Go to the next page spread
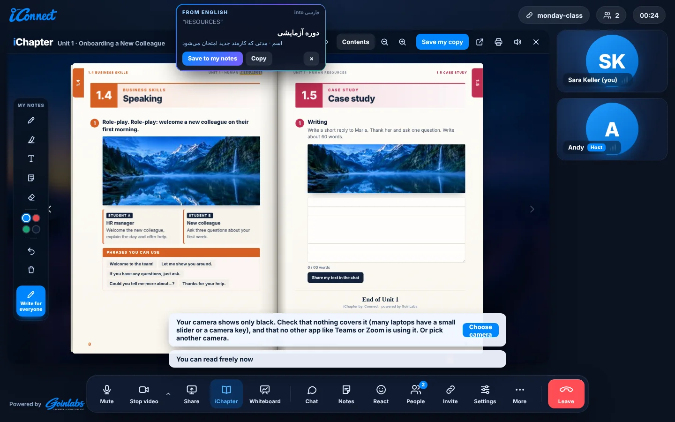The width and height of the screenshot is (675, 422). coord(532,209)
